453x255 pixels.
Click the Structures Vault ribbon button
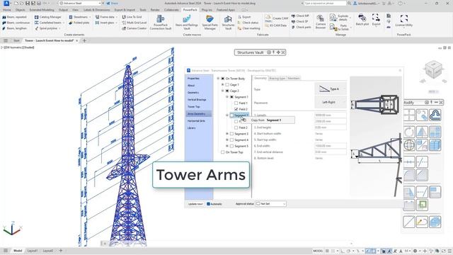pyautogui.click(x=228, y=22)
